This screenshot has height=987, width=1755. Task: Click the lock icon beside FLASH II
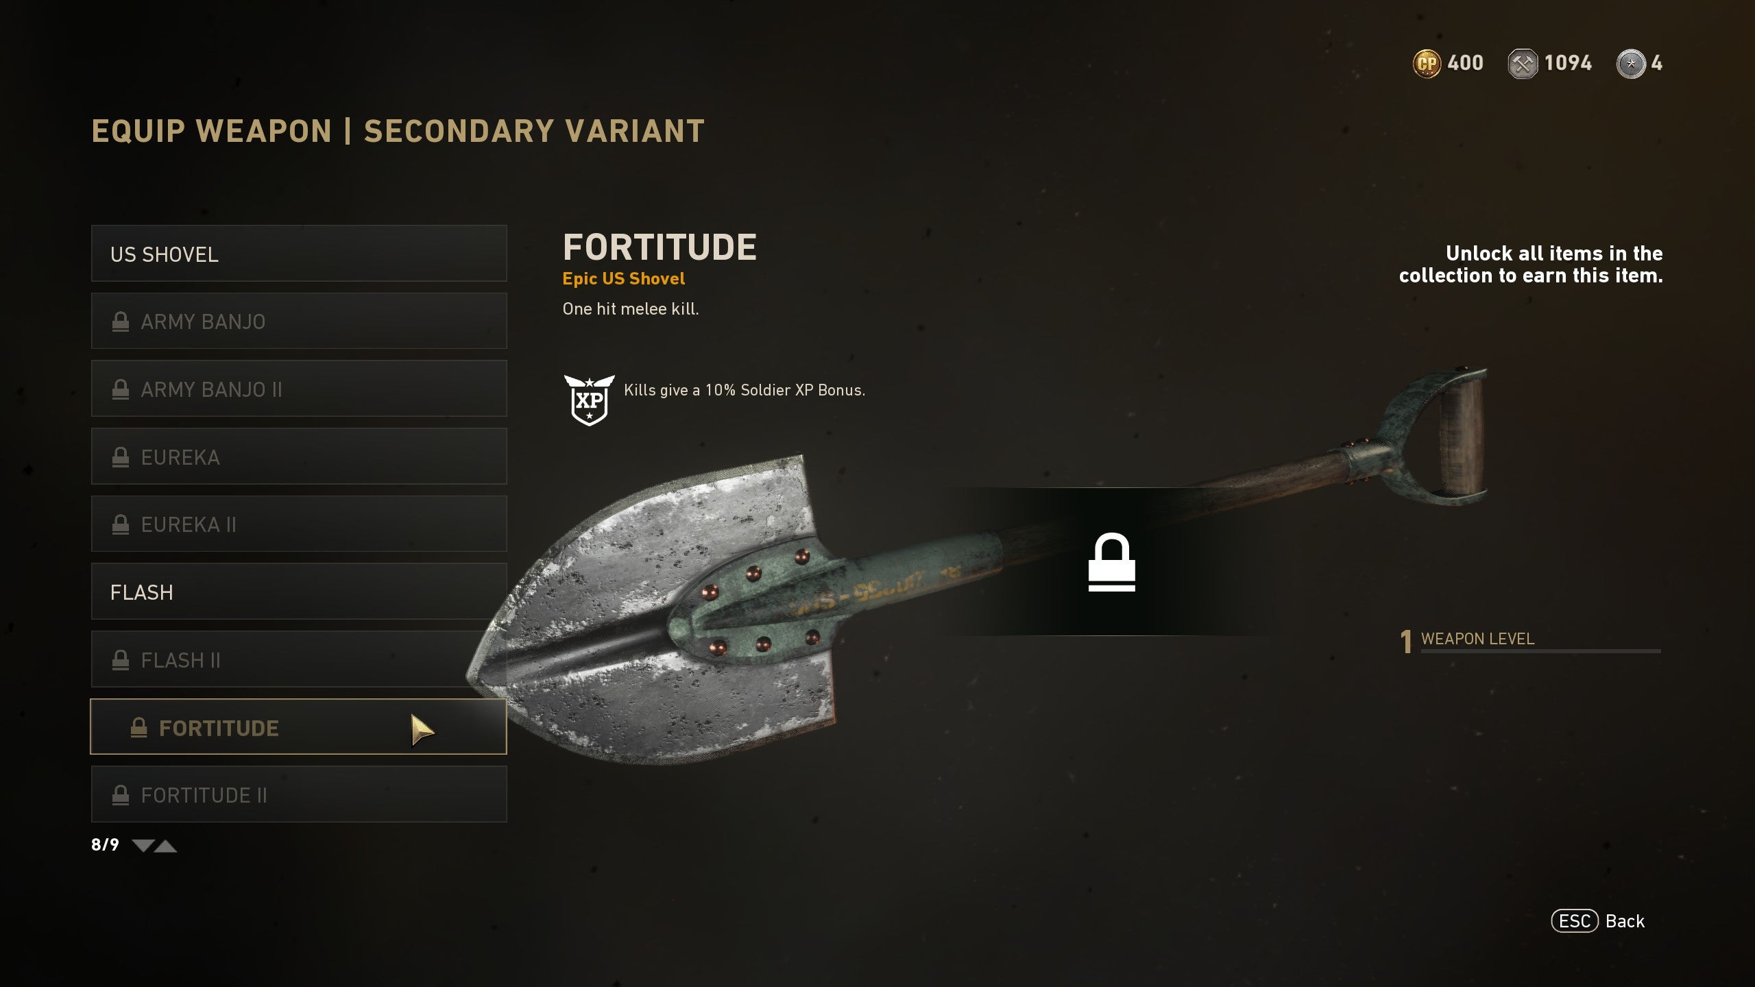click(121, 660)
